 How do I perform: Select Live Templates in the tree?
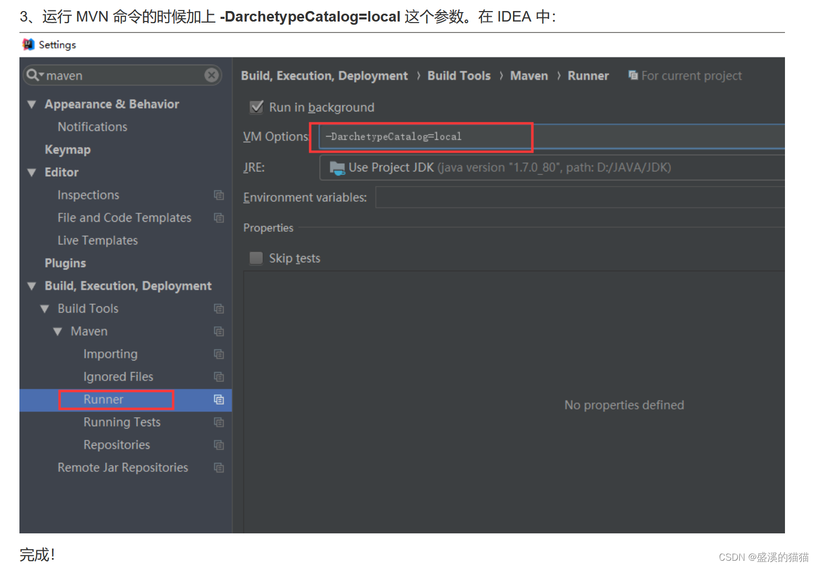pos(98,240)
